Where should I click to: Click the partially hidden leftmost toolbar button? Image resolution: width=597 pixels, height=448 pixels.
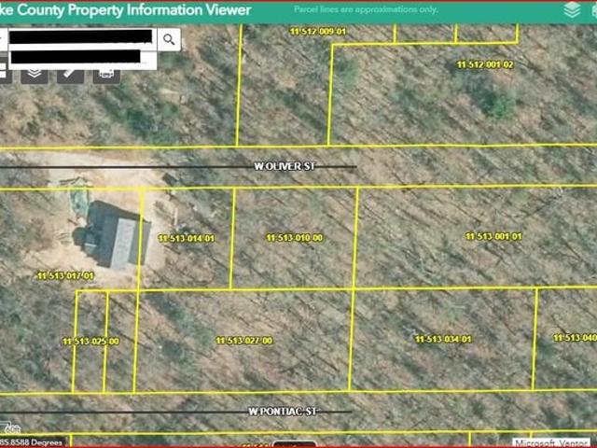tap(5, 73)
